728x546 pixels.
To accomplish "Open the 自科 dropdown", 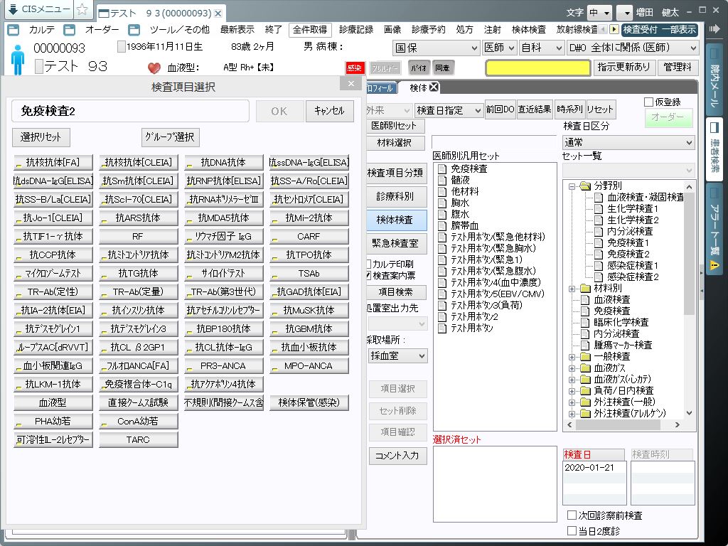I will coord(541,48).
